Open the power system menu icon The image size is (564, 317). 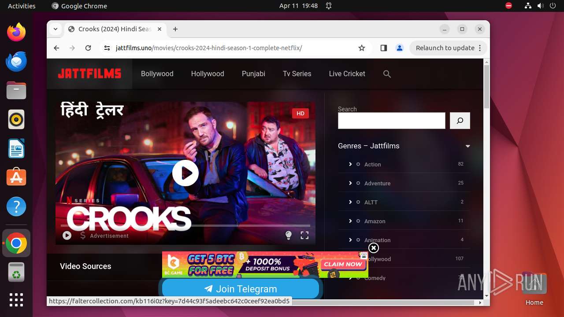(553, 6)
